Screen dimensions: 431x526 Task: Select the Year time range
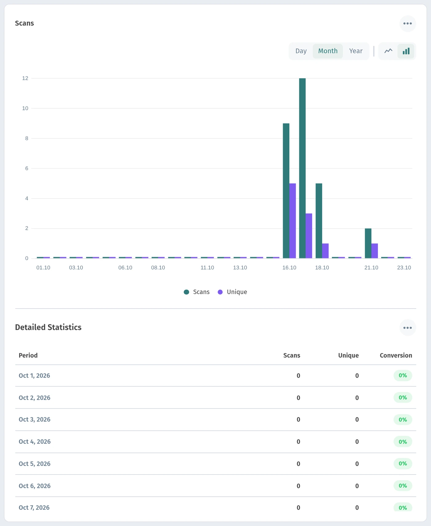click(356, 51)
